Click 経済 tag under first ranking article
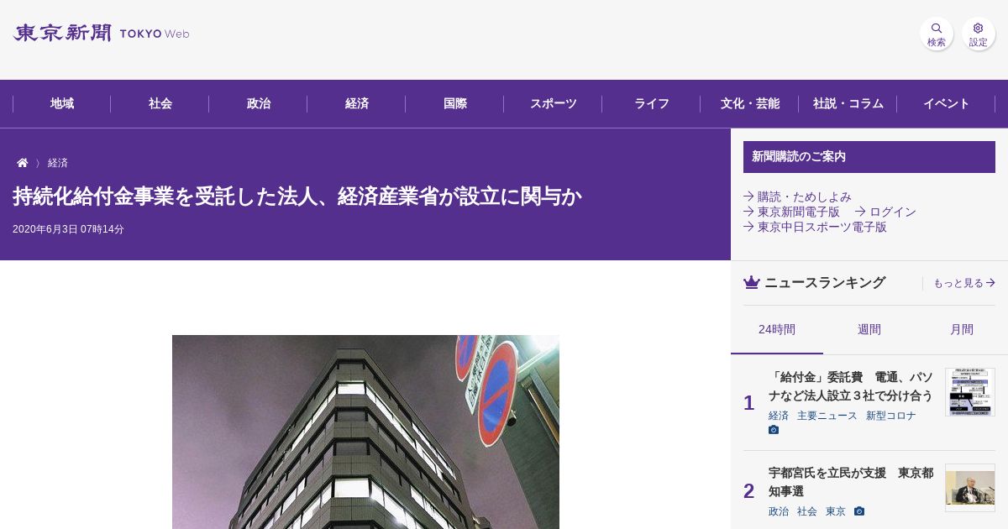Screen dimensions: 1008x529 [x=779, y=416]
